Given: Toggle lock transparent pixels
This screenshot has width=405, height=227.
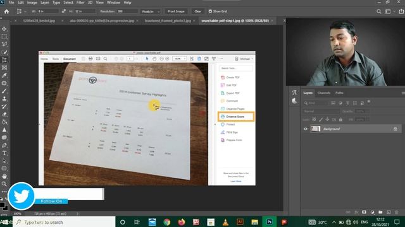Looking at the screenshot, I should [x=314, y=119].
